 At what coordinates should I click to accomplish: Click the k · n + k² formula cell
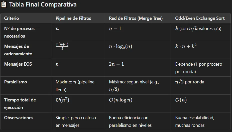(x=186, y=46)
